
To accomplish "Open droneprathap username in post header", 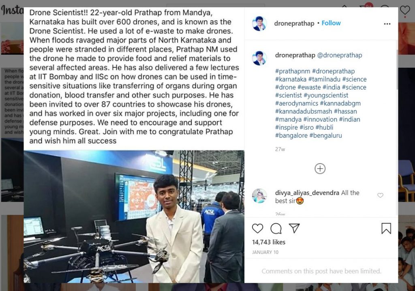I will [294, 23].
